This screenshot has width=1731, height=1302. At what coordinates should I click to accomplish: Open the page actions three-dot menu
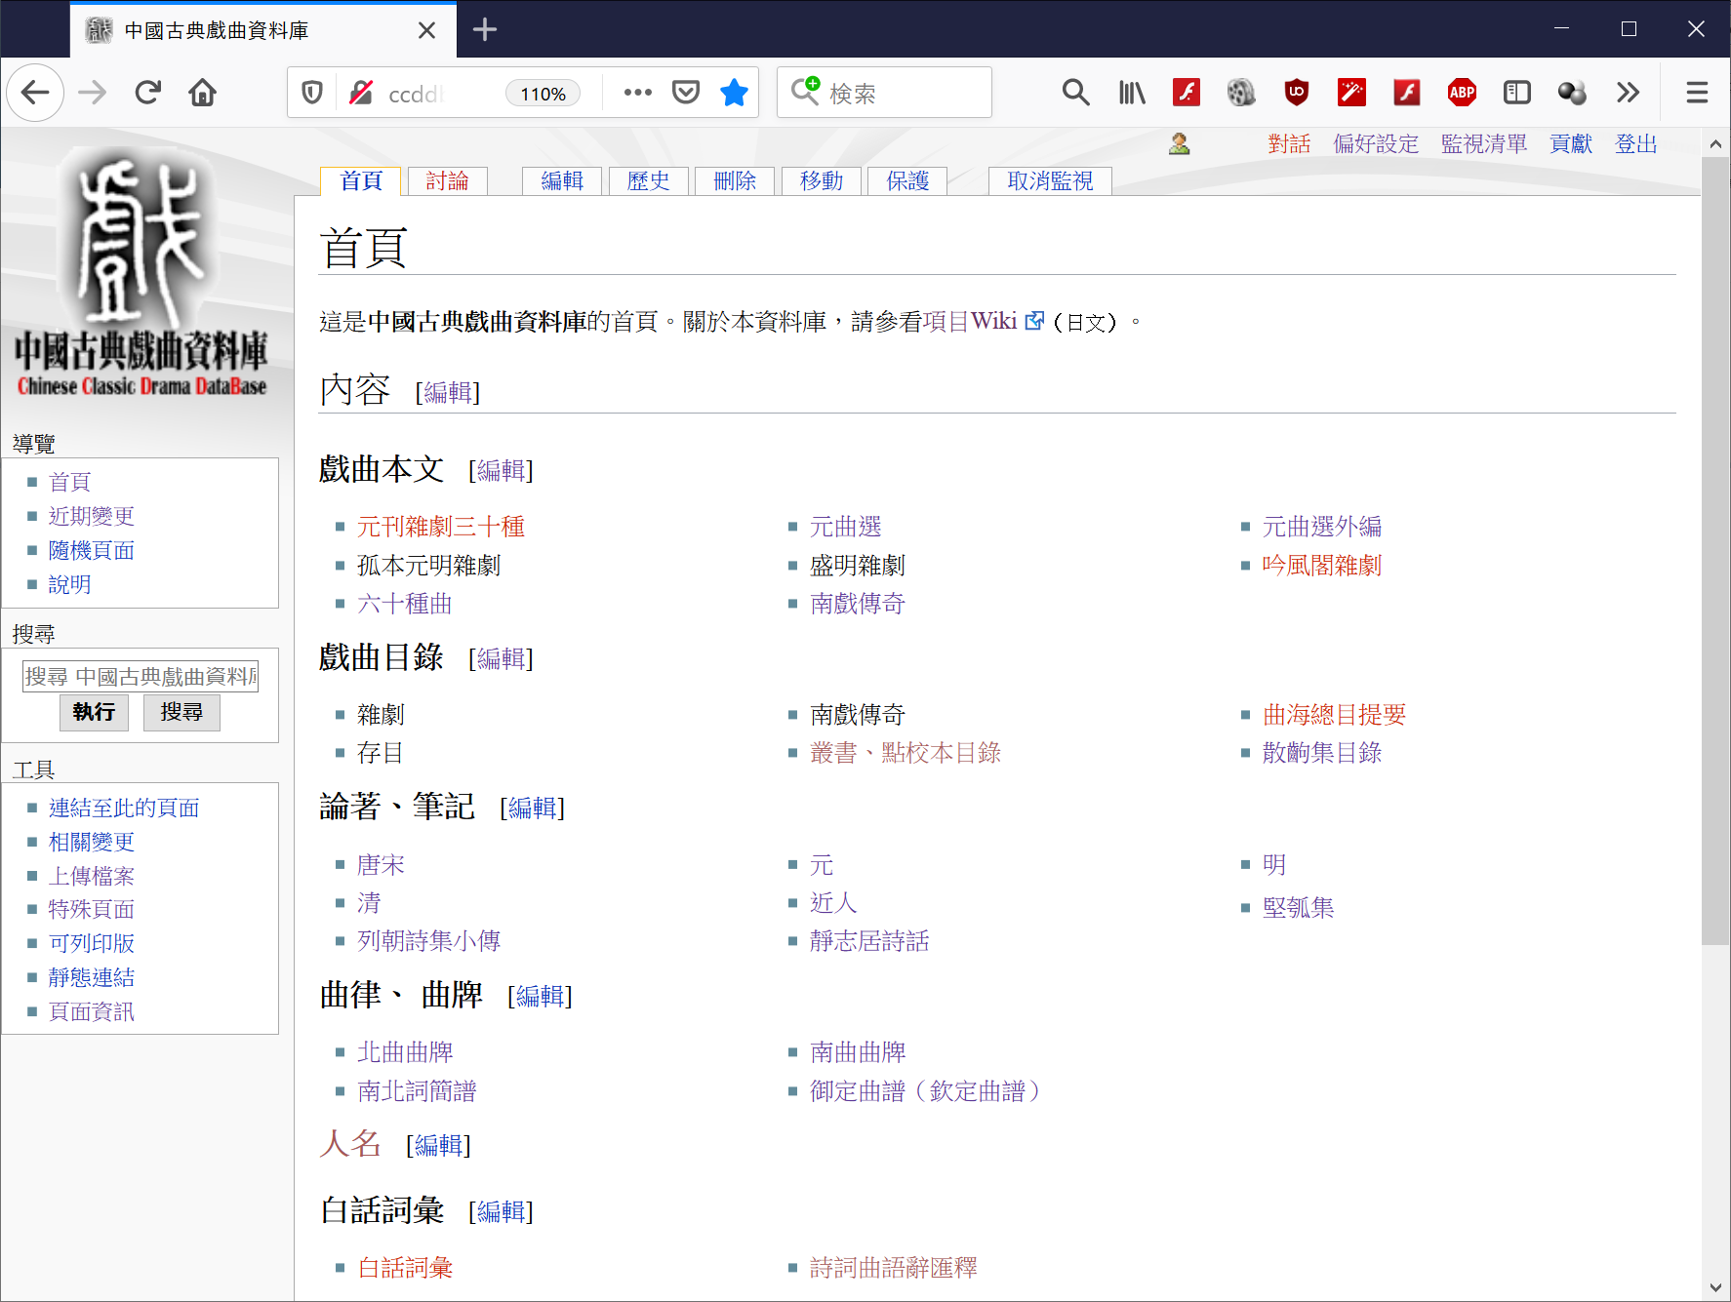coord(637,93)
